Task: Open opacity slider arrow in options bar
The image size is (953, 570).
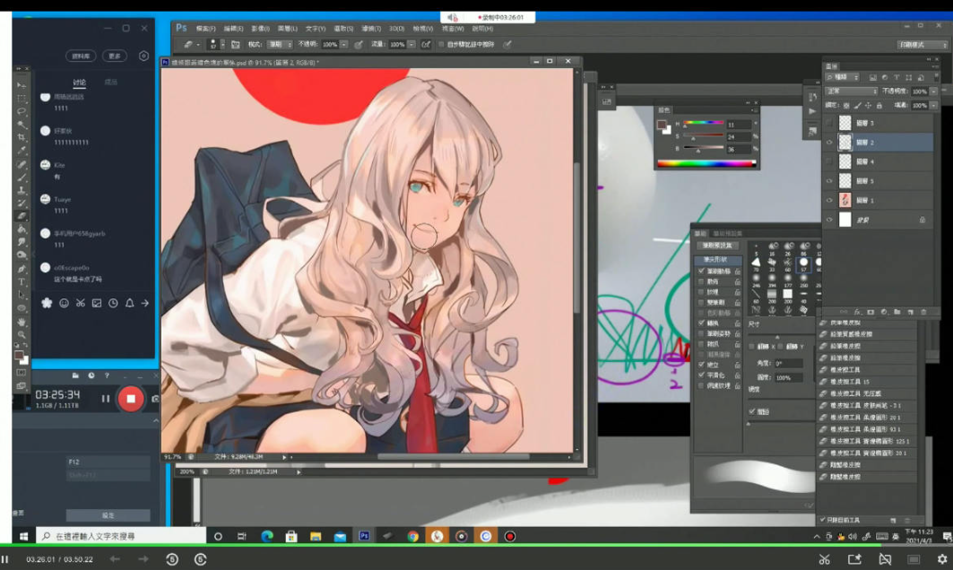Action: tap(344, 44)
